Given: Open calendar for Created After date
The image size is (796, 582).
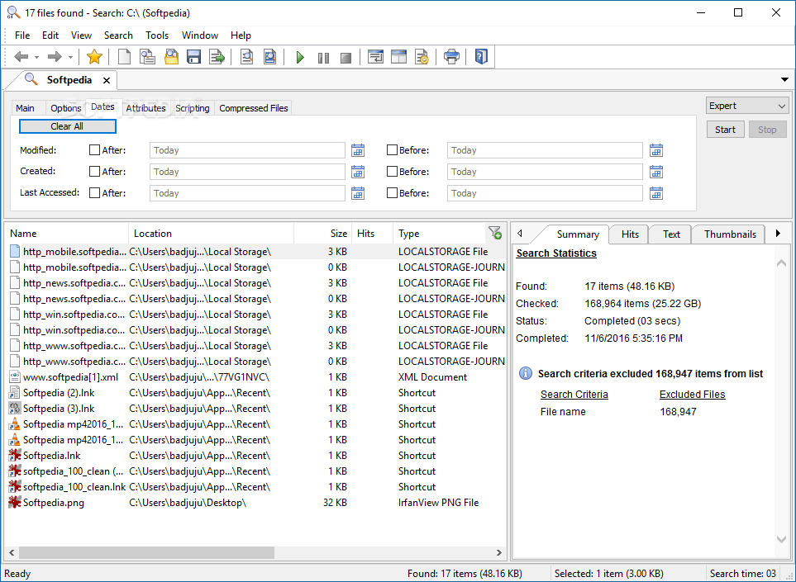Looking at the screenshot, I should click(x=358, y=172).
